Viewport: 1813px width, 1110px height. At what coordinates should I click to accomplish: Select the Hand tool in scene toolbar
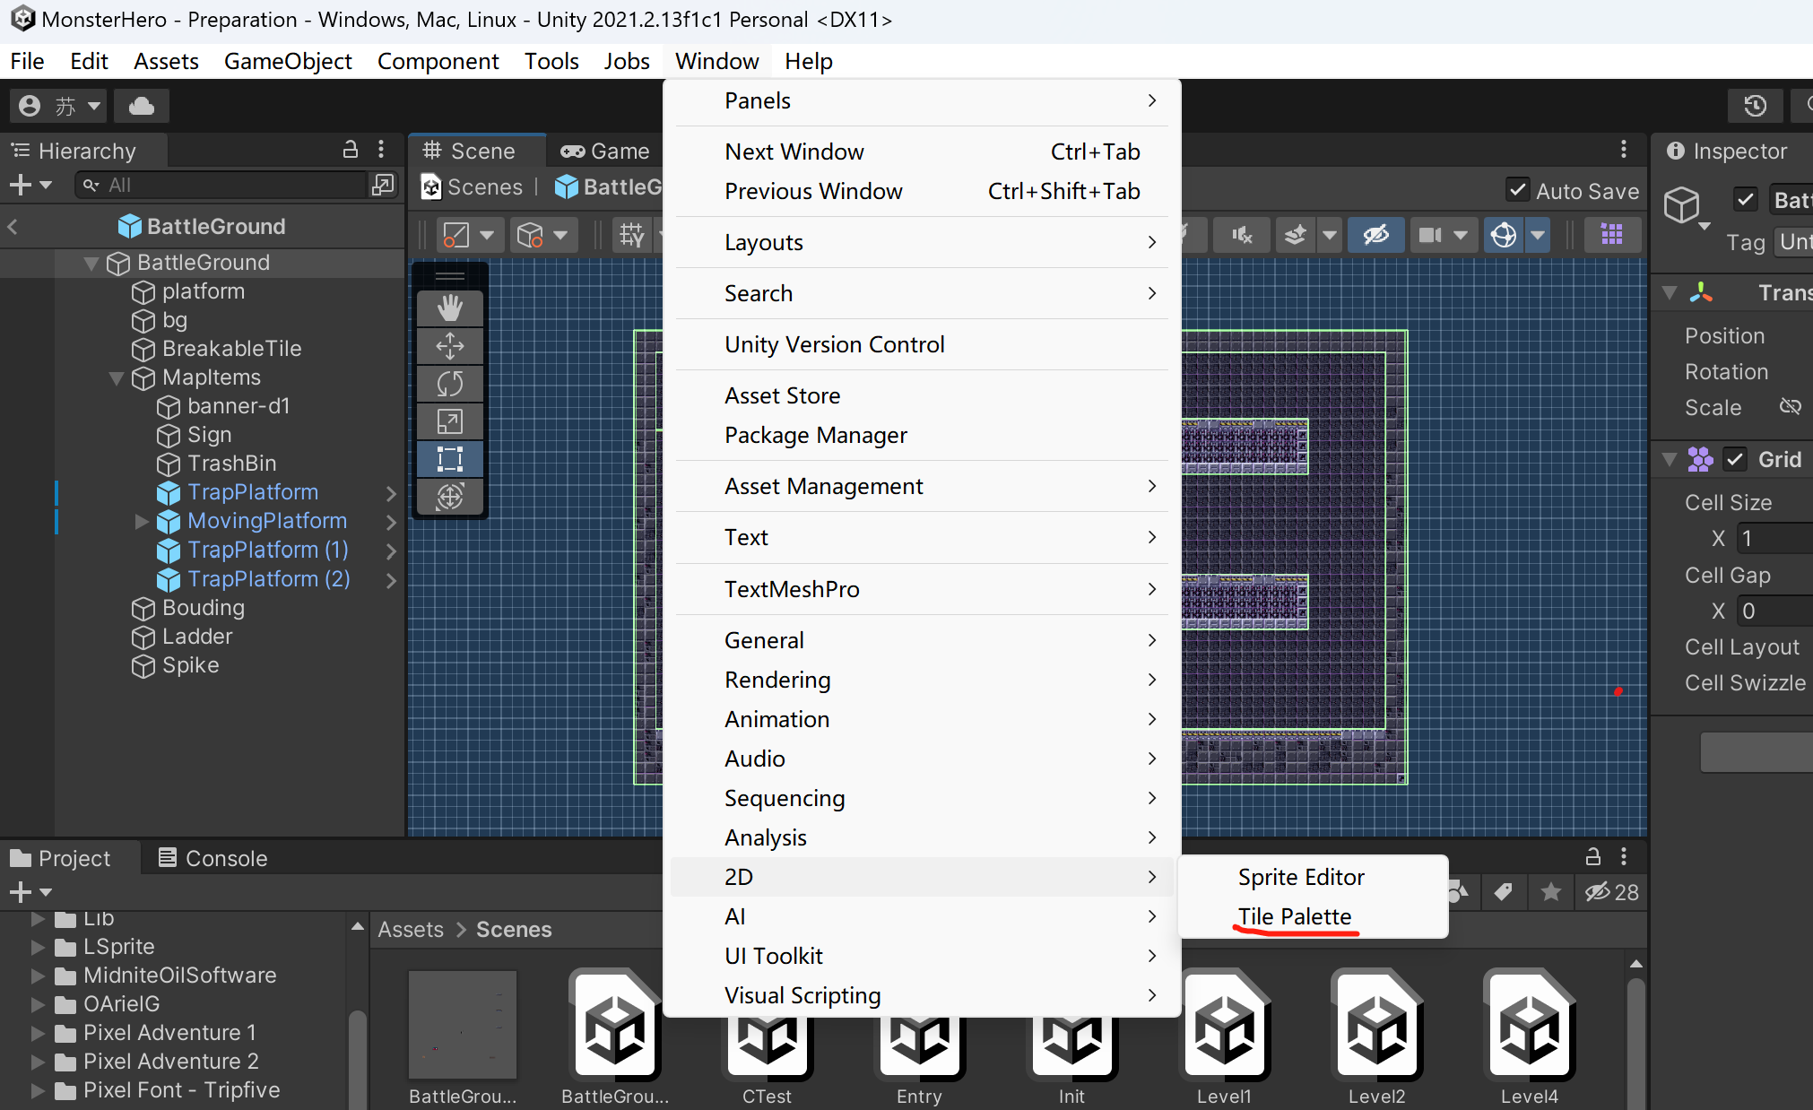tap(449, 308)
